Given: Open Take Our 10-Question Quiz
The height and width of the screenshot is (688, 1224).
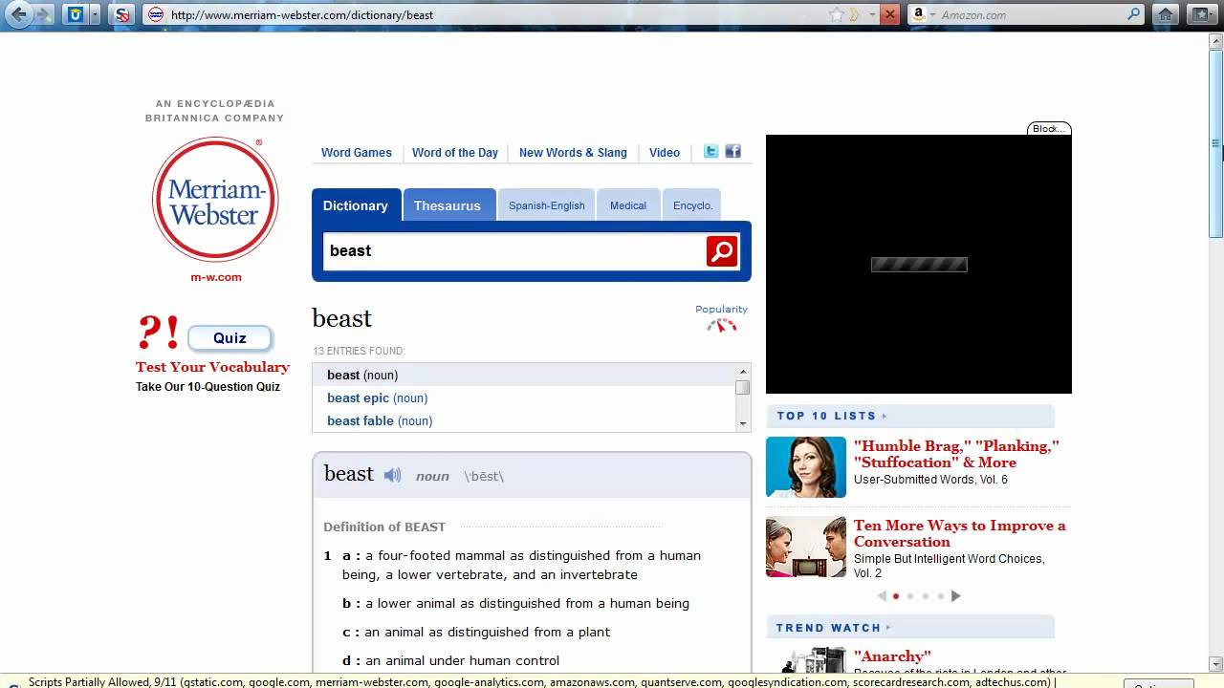Looking at the screenshot, I should [x=208, y=387].
